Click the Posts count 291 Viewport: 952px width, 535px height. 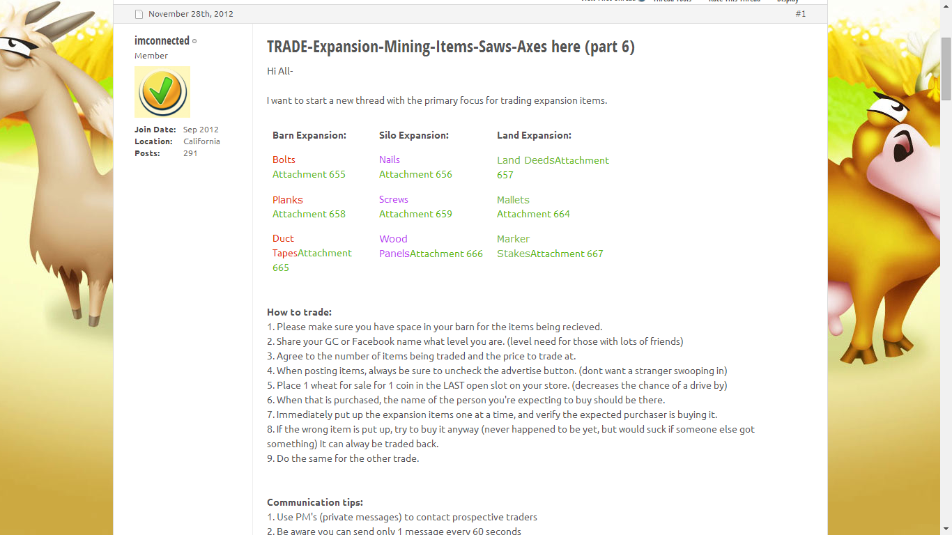click(190, 153)
